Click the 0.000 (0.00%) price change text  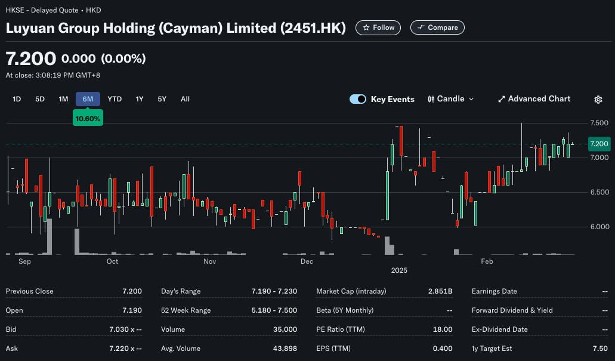pyautogui.click(x=104, y=59)
